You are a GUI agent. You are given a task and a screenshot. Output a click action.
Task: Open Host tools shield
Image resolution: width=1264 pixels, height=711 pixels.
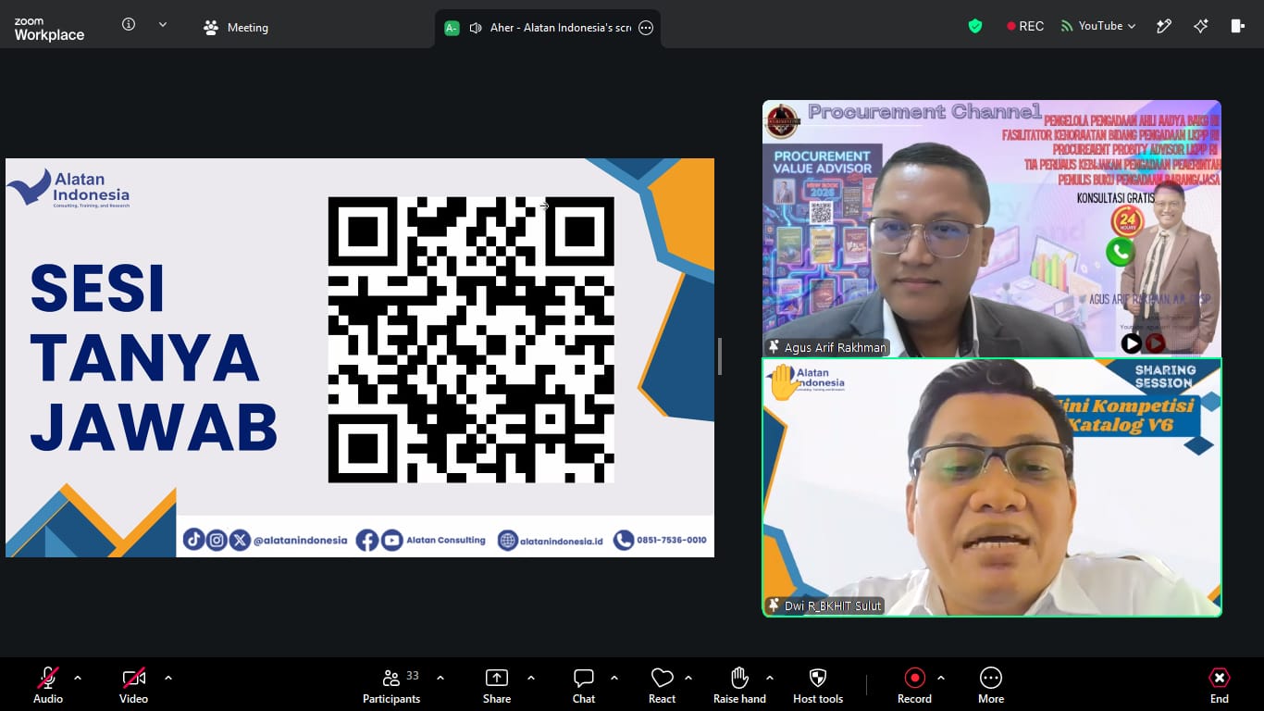pyautogui.click(x=818, y=685)
